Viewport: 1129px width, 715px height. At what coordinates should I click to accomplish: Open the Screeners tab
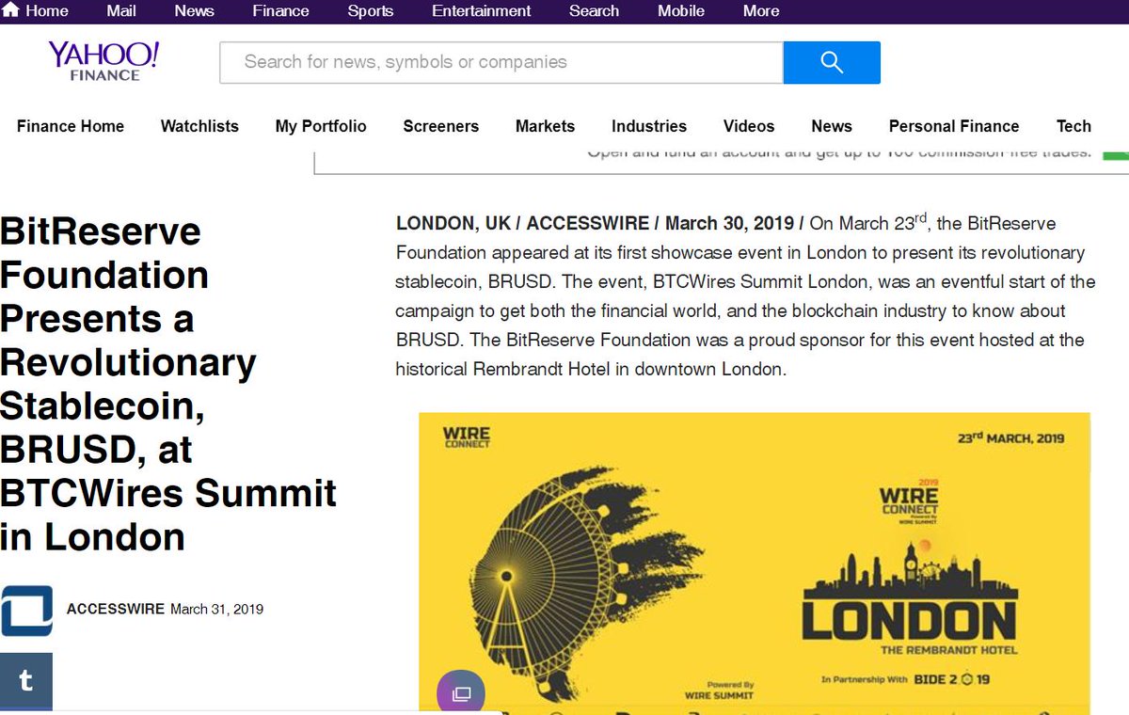(441, 126)
